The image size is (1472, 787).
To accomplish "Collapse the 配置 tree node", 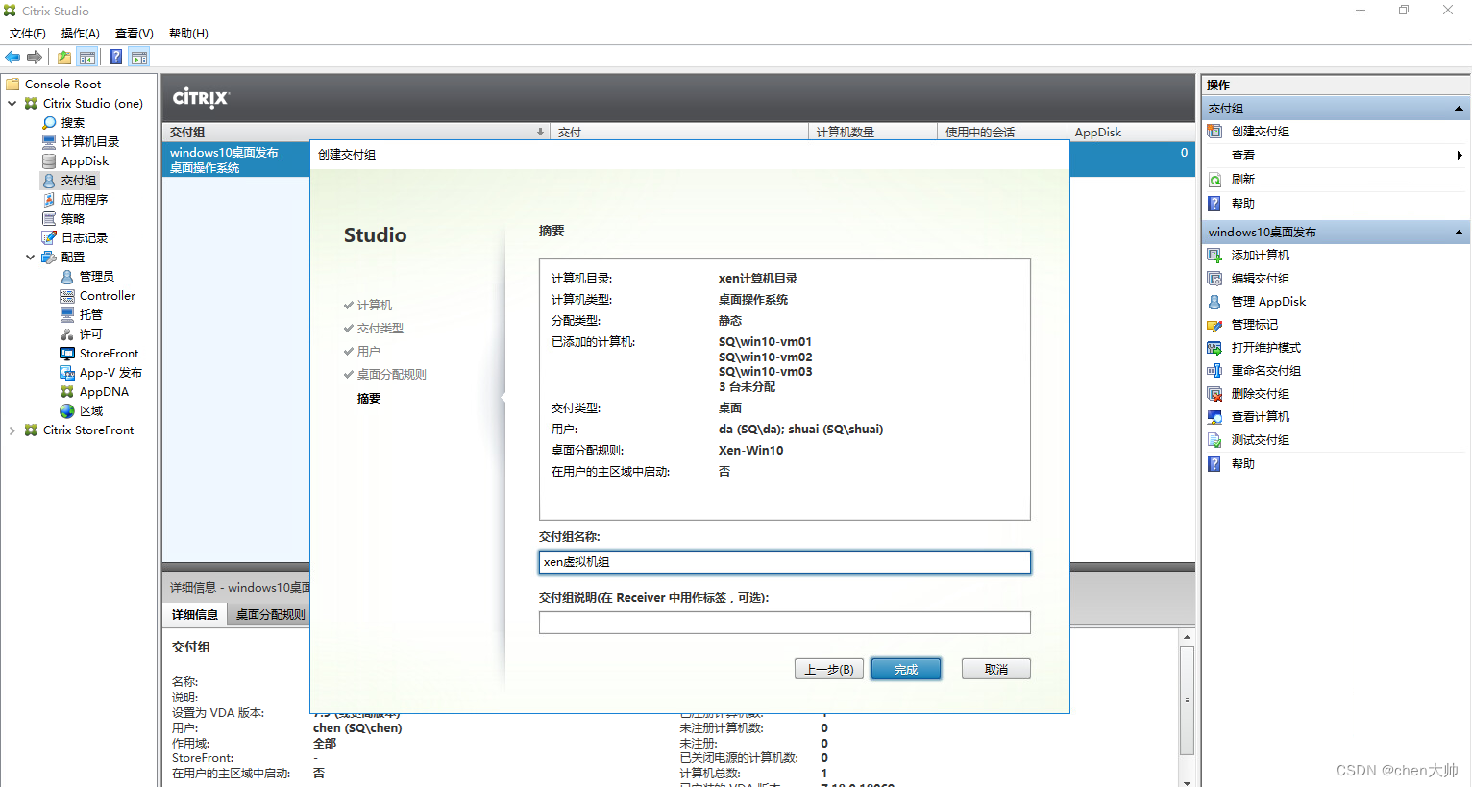I will click(x=31, y=258).
